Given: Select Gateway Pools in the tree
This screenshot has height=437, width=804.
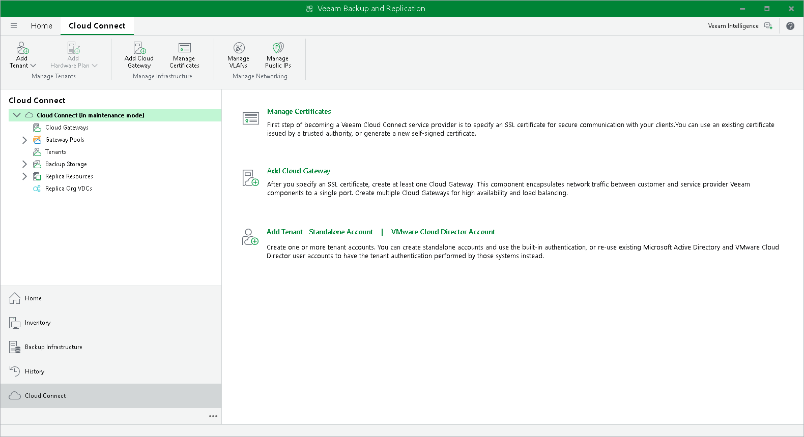Looking at the screenshot, I should 65,140.
